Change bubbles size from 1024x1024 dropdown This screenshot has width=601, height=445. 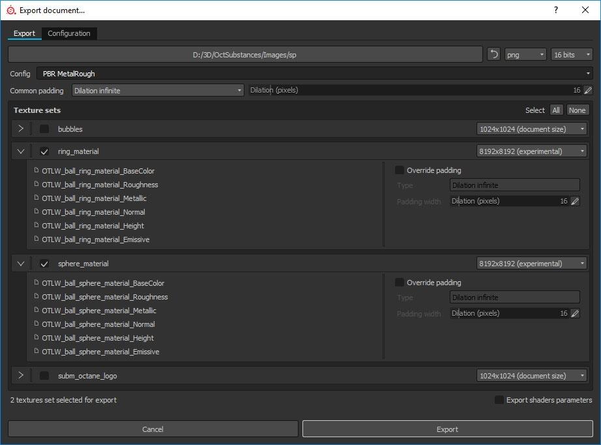532,129
